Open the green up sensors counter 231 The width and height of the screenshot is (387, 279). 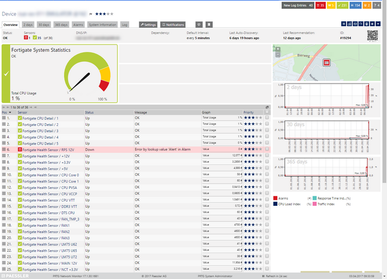pos(342,5)
